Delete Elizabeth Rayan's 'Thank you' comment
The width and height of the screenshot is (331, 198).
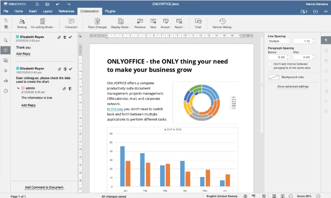pos(65,37)
